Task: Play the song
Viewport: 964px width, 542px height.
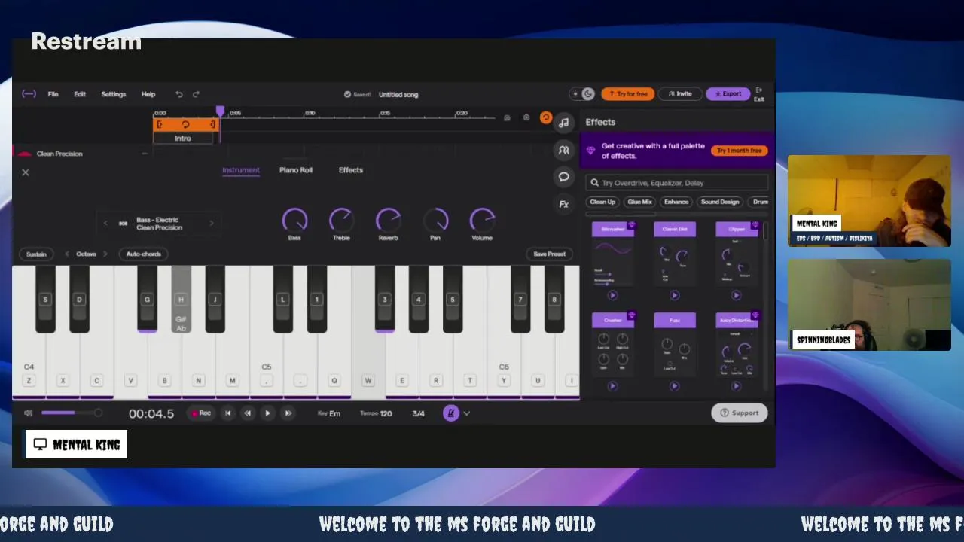Action: (267, 413)
